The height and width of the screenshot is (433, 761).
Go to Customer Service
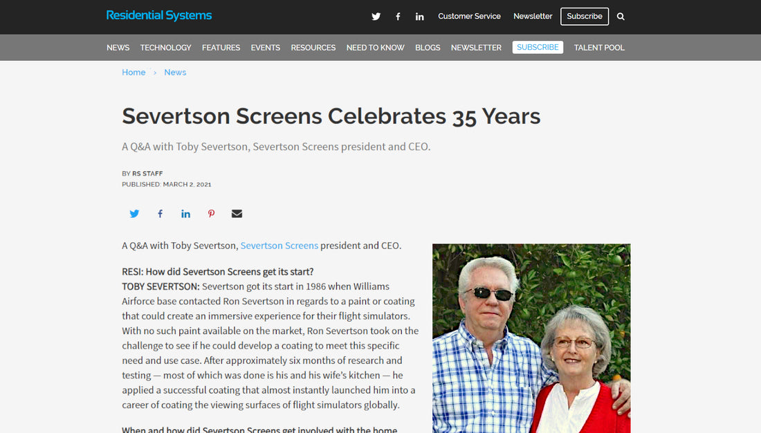[x=469, y=16]
